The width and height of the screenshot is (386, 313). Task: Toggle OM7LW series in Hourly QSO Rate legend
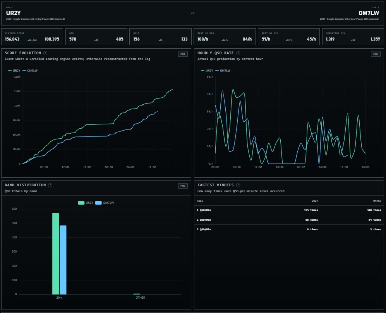coord(223,71)
